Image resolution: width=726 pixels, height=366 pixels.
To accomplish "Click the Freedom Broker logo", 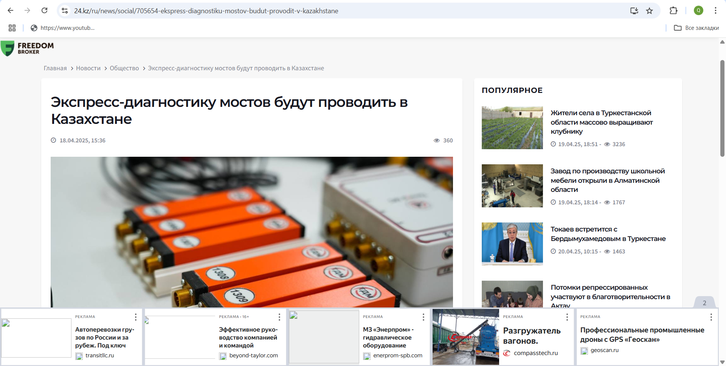I will [27, 48].
